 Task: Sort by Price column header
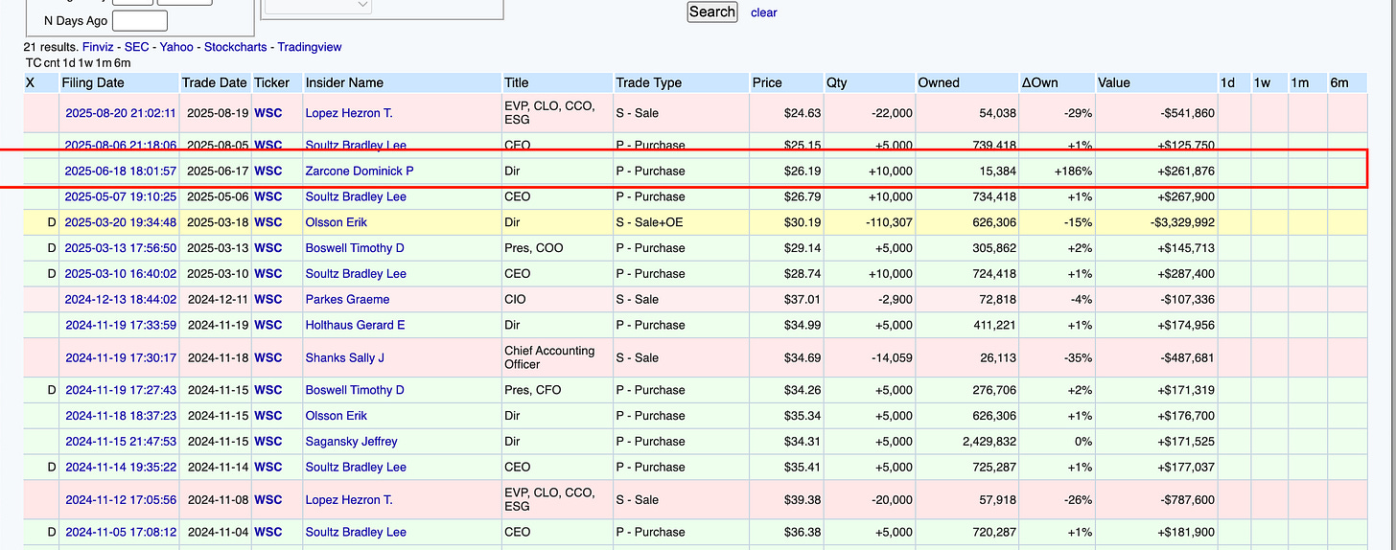[x=767, y=82]
